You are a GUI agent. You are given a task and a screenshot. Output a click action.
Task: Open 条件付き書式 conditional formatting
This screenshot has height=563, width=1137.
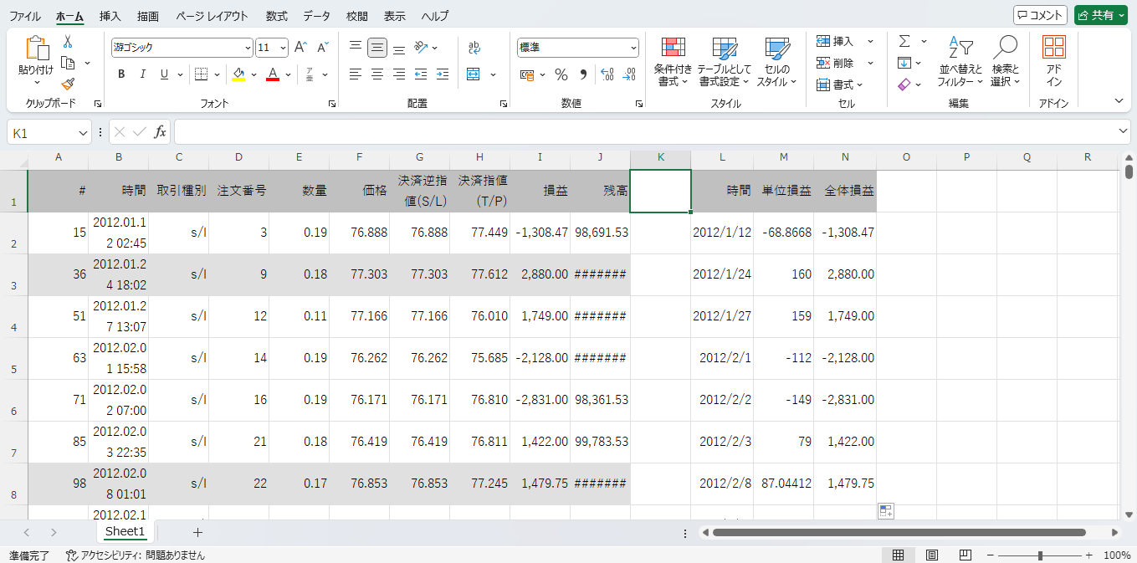[673, 63]
